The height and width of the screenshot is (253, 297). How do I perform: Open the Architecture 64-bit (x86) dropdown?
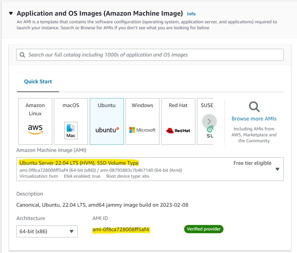point(47,231)
